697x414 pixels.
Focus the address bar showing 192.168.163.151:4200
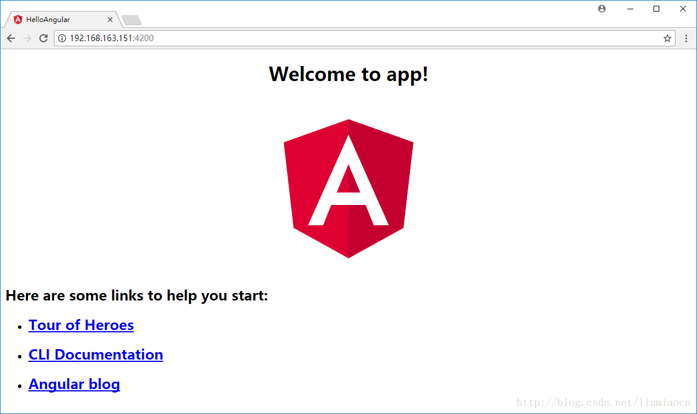pos(365,38)
